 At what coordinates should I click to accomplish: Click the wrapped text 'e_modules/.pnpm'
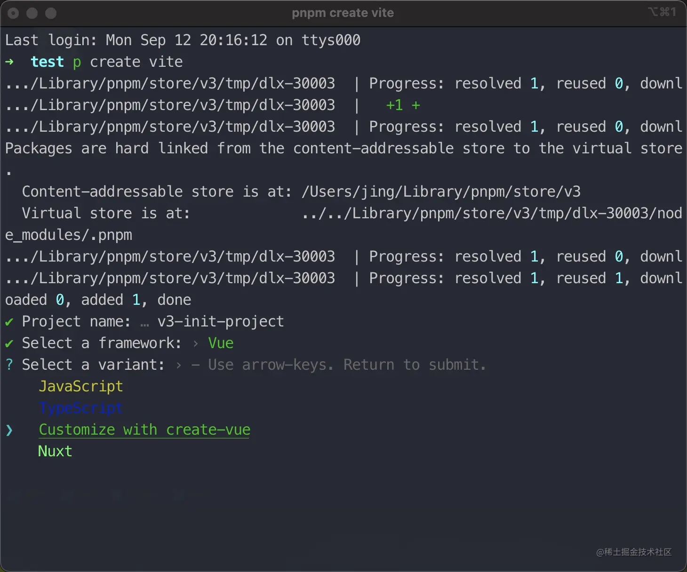tap(69, 235)
